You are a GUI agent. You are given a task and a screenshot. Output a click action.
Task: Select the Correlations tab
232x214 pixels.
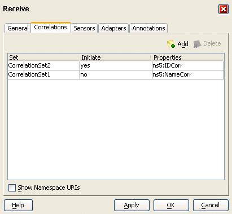point(51,28)
